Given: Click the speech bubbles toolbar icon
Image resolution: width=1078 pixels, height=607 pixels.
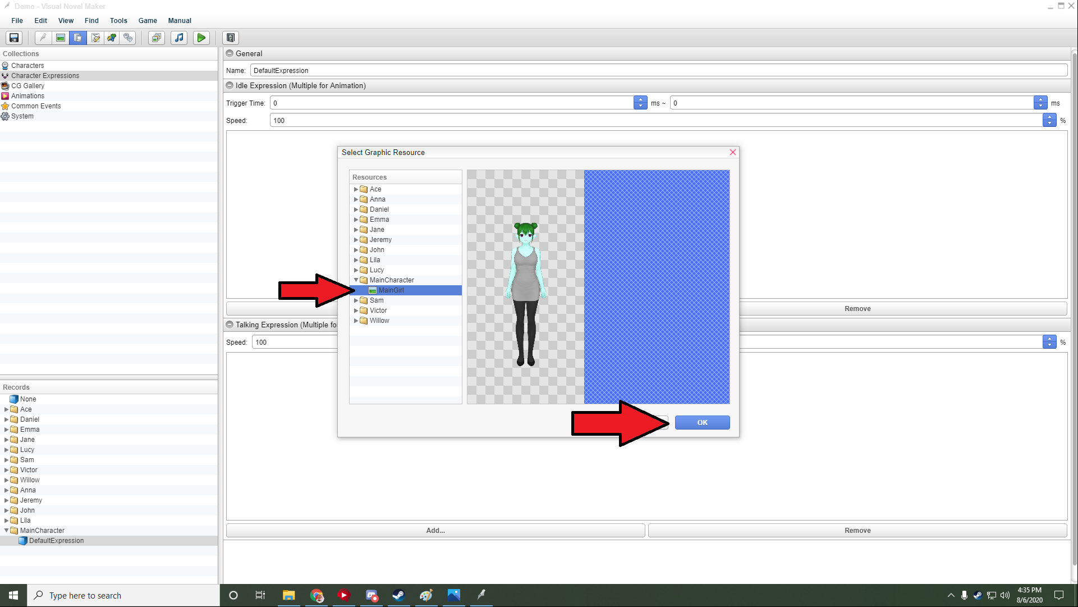Looking at the screenshot, I should coord(129,38).
